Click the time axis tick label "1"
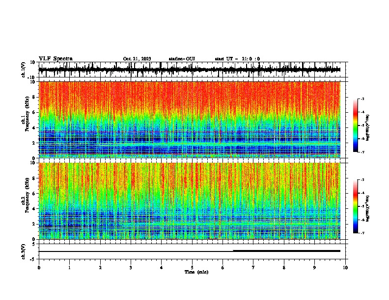The height and width of the screenshot is (300, 389). [x=69, y=268]
